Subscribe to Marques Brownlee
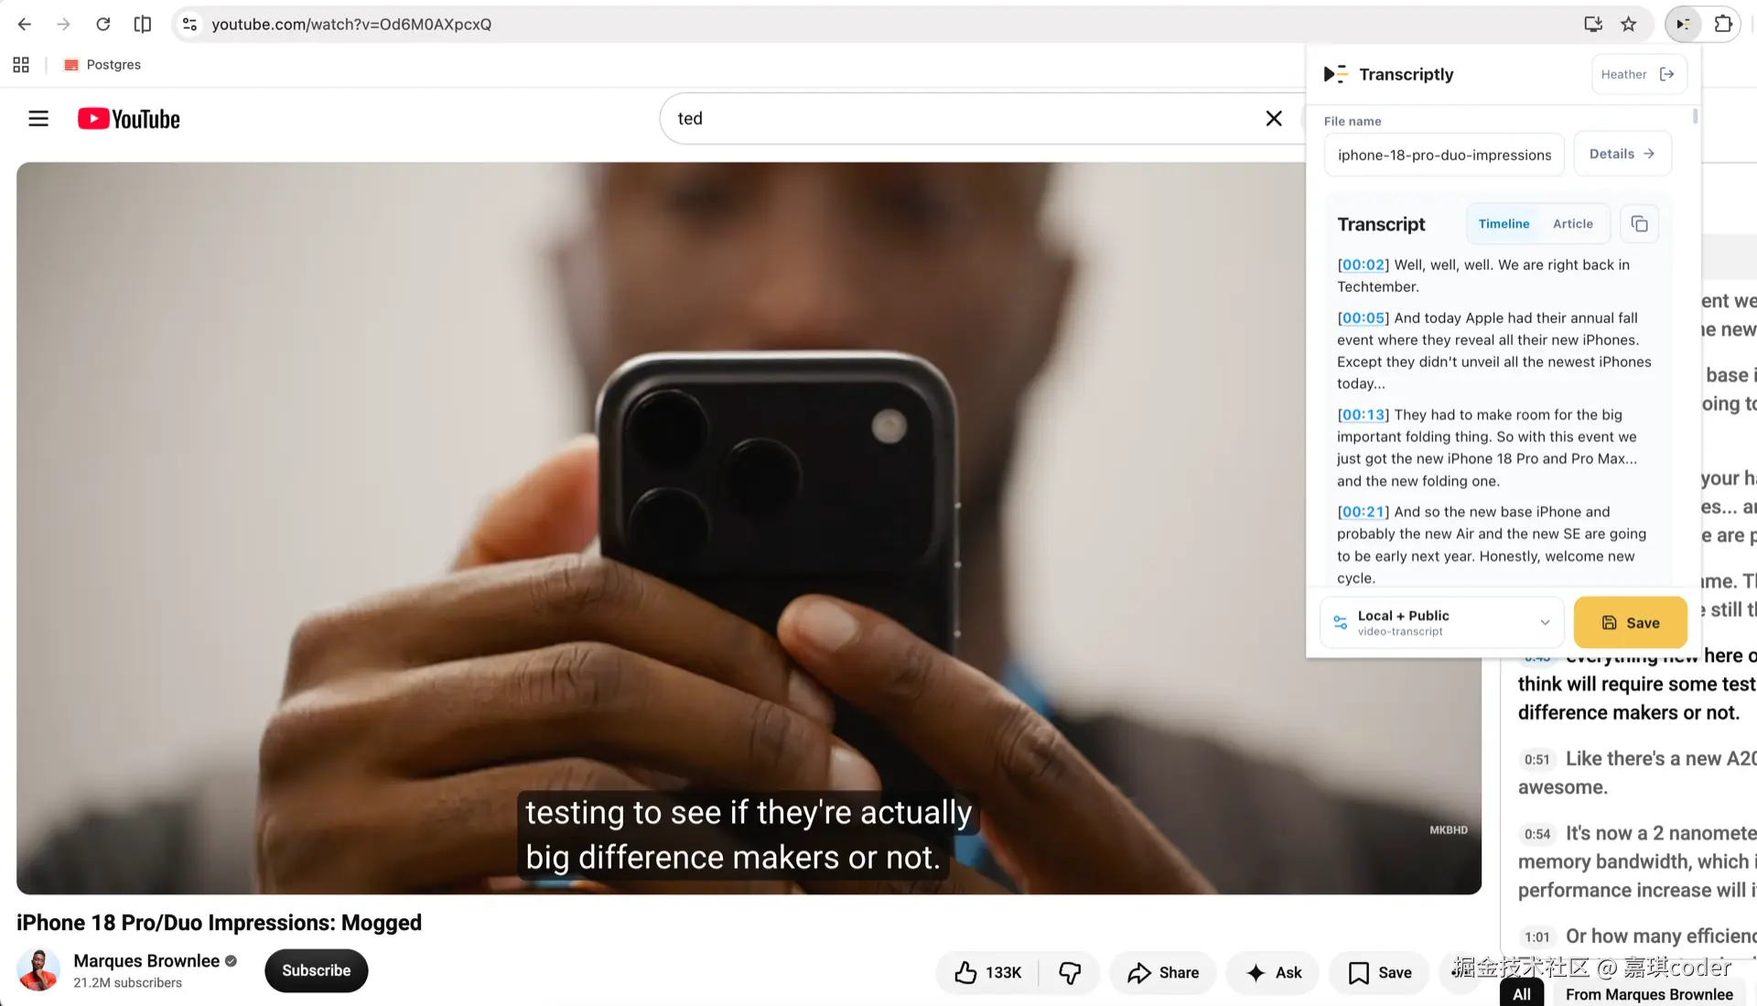 pyautogui.click(x=317, y=971)
